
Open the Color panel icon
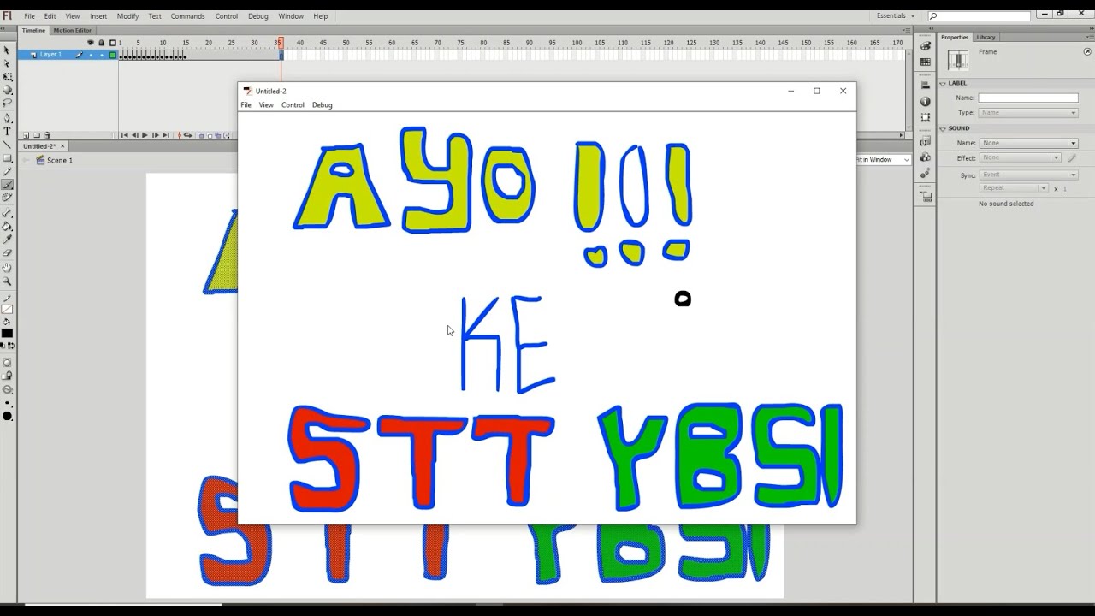point(926,46)
